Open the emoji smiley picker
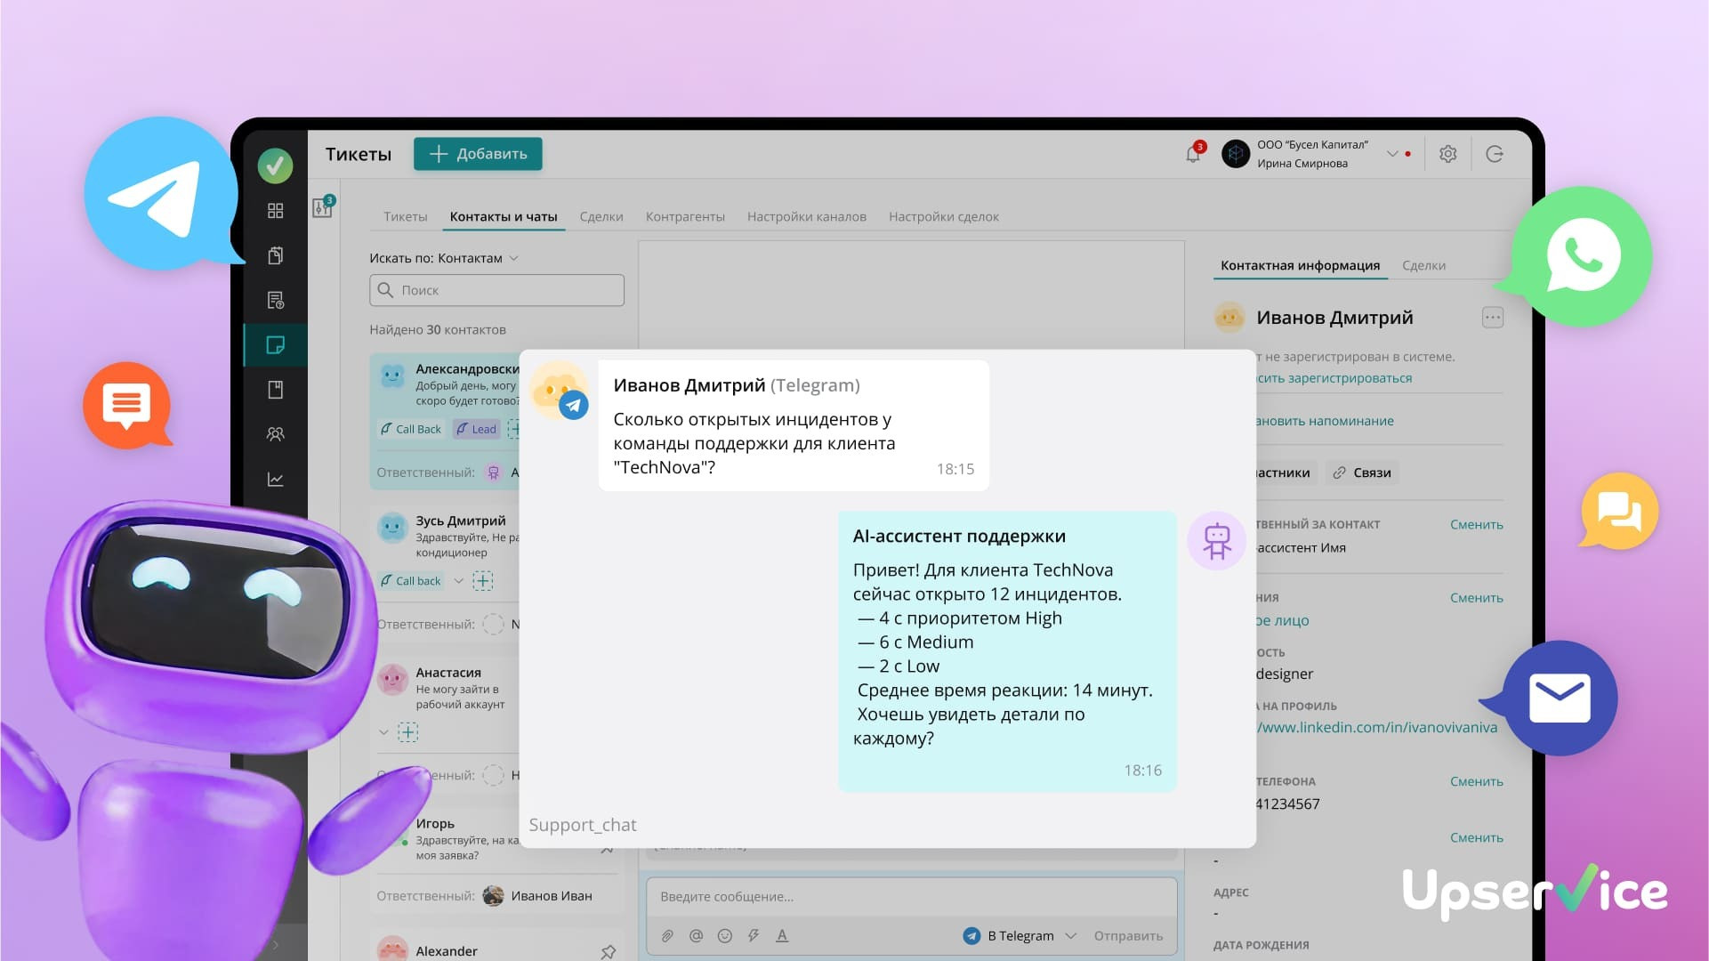Screen dimensions: 1709x961 [725, 935]
